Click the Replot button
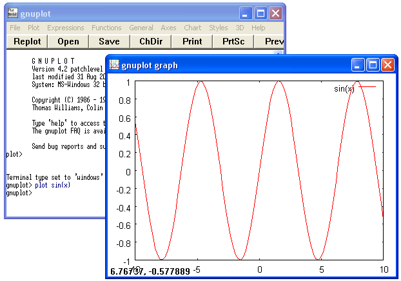Image resolution: width=401 pixels, height=281 pixels. tap(27, 41)
